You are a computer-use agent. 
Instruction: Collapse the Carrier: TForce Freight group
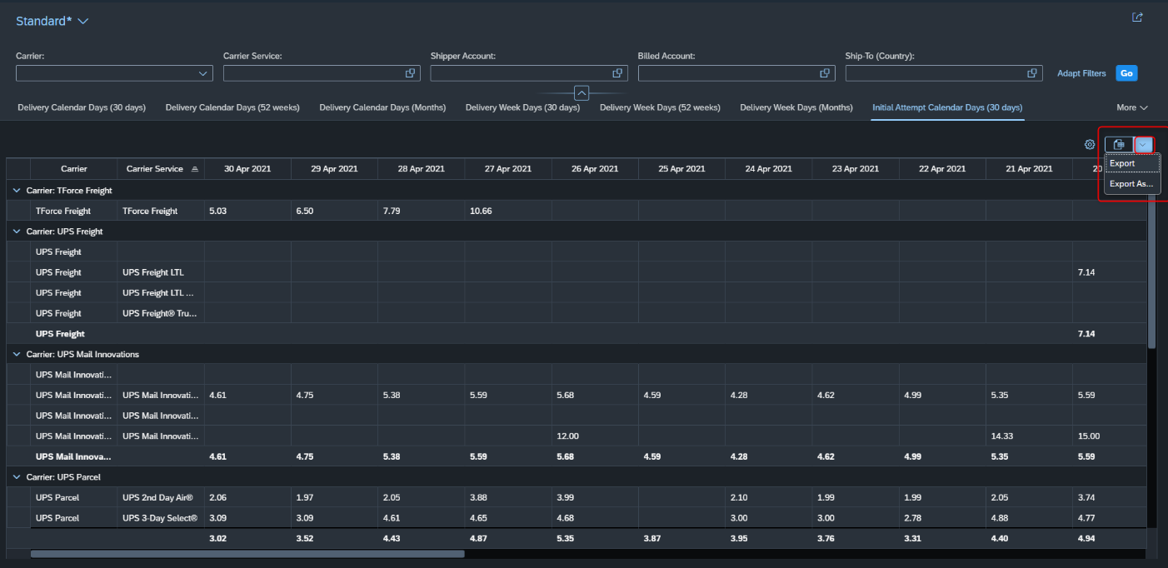(17, 191)
